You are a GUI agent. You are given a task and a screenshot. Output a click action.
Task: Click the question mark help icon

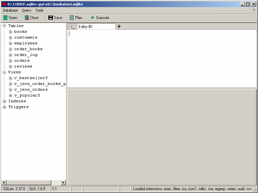(253, 10)
